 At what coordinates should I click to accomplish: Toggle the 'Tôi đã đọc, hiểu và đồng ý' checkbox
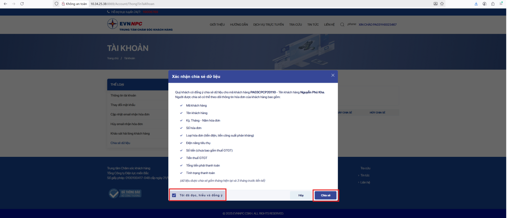point(174,196)
